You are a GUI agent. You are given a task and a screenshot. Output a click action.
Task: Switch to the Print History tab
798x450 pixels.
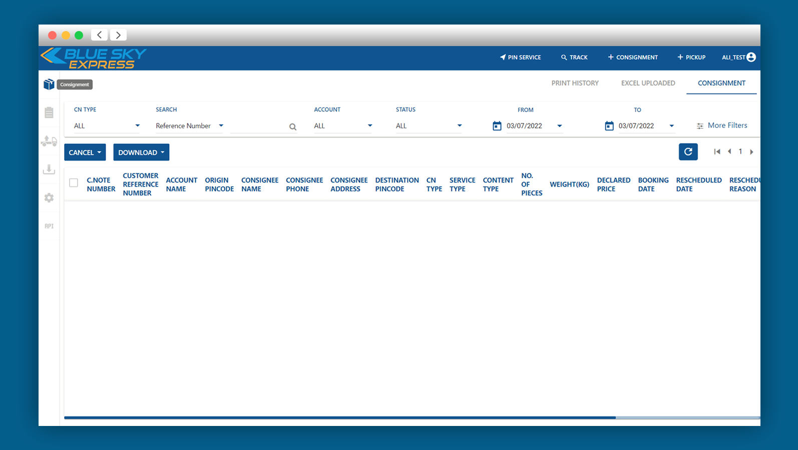click(575, 83)
